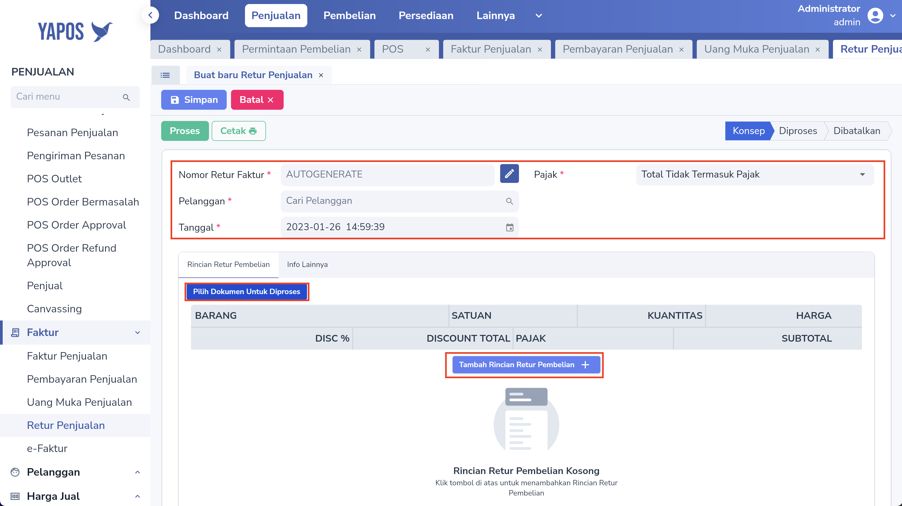Go to the Dashboard top menu
The image size is (902, 506).
click(x=201, y=15)
